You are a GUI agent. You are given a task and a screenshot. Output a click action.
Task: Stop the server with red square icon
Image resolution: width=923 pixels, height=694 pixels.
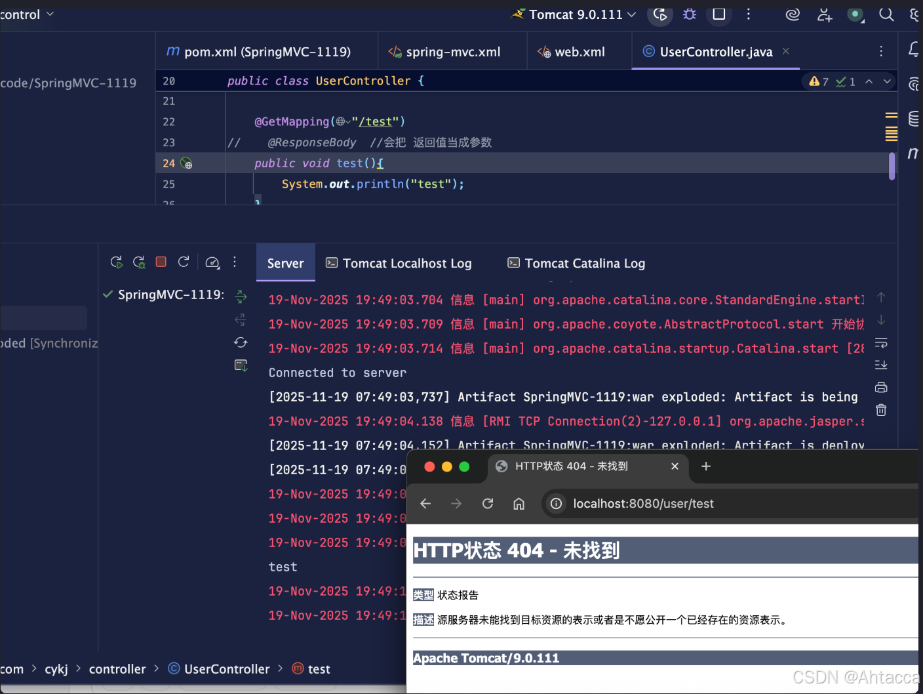click(x=161, y=262)
